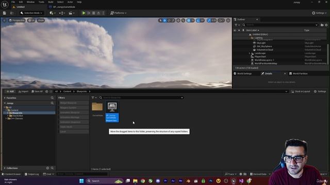Open the viewport Show menu

pyautogui.click(x=41, y=21)
